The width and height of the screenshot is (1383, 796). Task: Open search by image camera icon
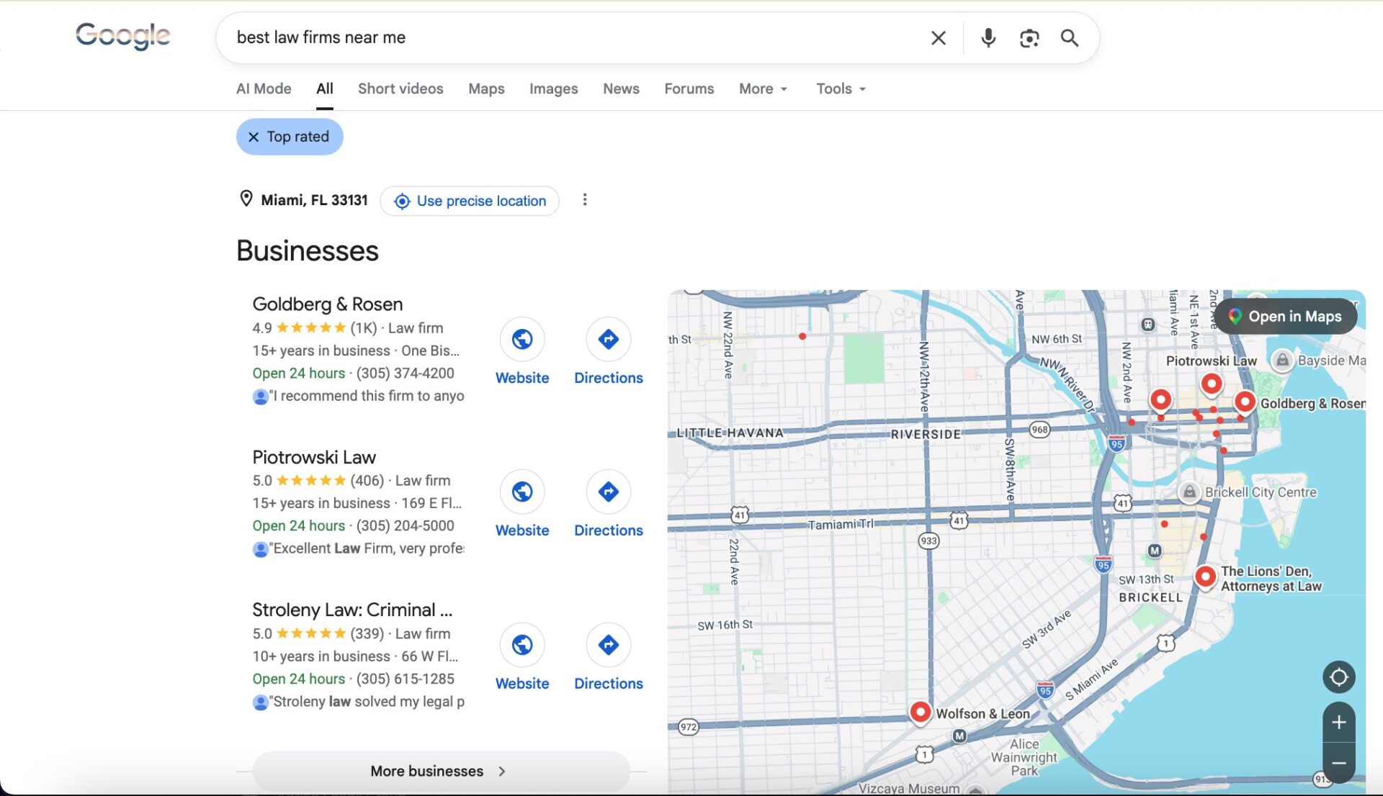(1029, 38)
